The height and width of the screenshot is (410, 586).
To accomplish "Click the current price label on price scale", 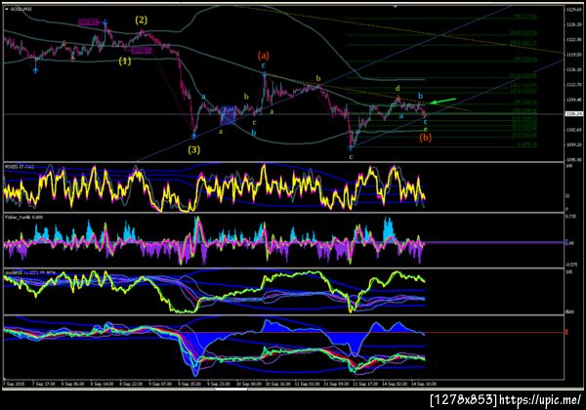I will pyautogui.click(x=574, y=114).
